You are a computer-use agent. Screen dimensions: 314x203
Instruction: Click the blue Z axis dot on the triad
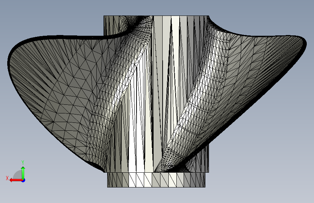point(24,180)
